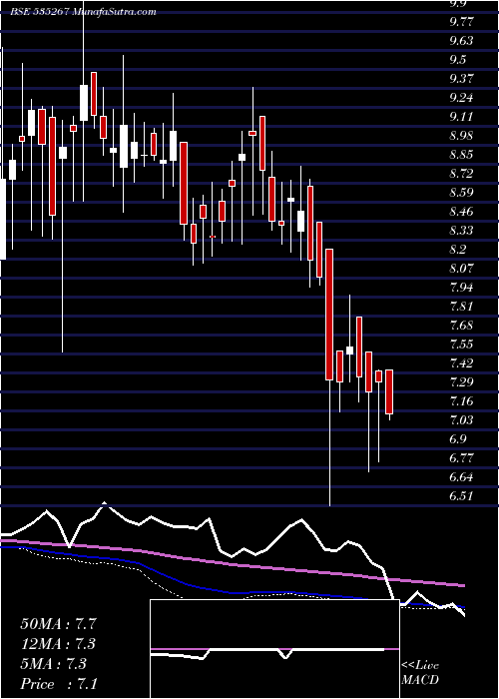The image size is (499, 699).
Task: Click the 8.59 price axis label
Action: tap(461, 193)
